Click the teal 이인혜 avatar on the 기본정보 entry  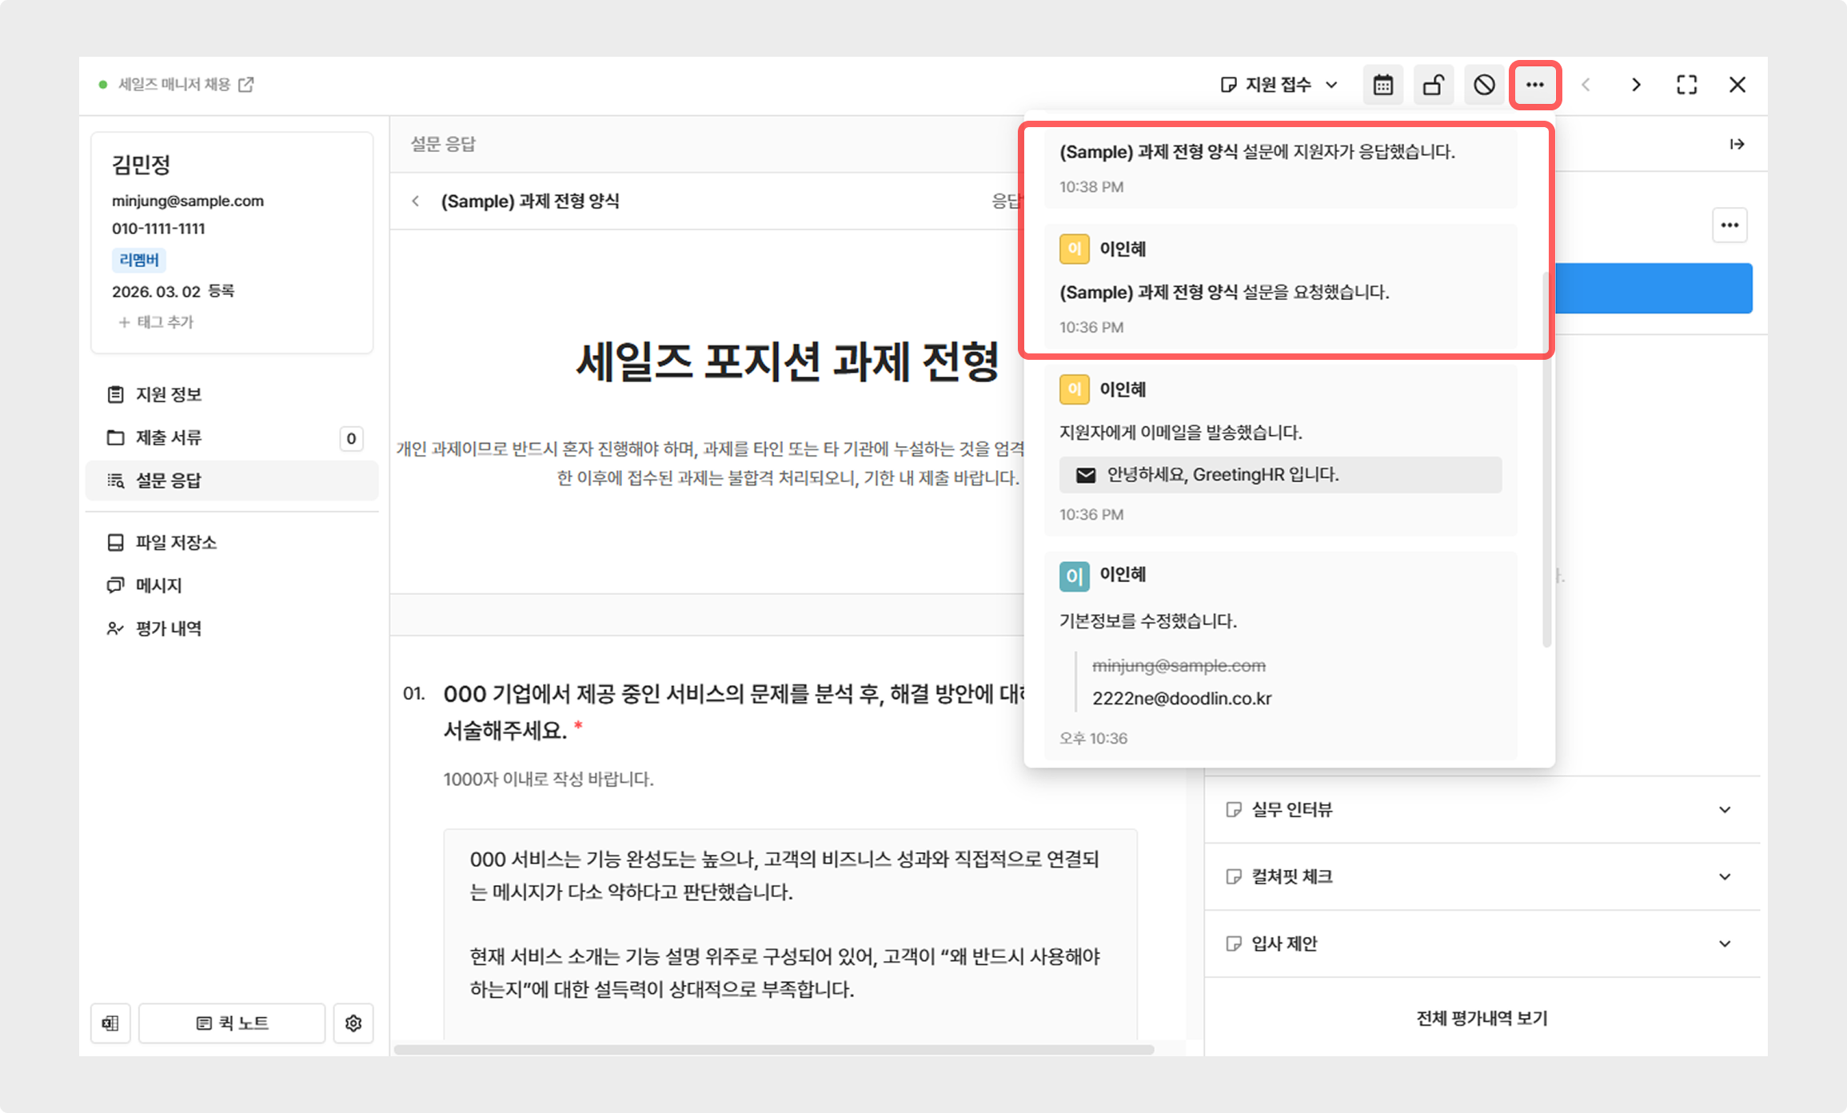tap(1074, 576)
